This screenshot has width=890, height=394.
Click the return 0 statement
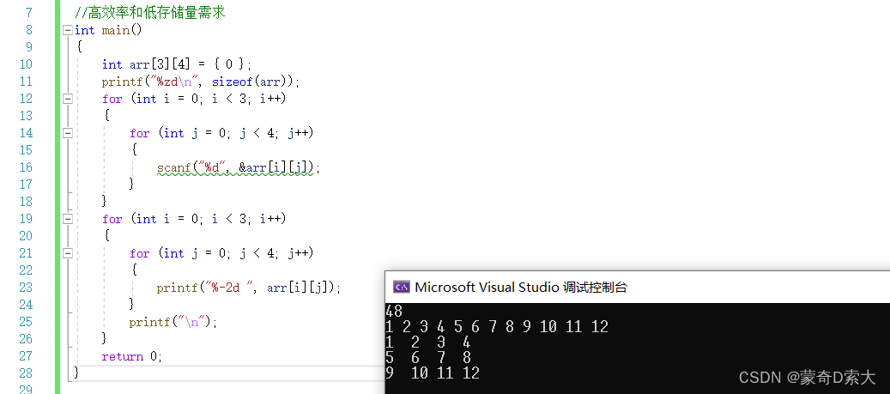[131, 356]
